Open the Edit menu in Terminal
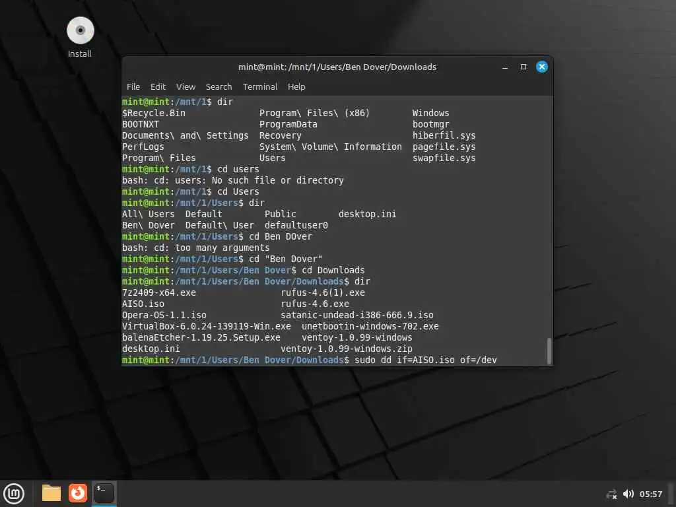The width and height of the screenshot is (676, 507). coord(158,86)
